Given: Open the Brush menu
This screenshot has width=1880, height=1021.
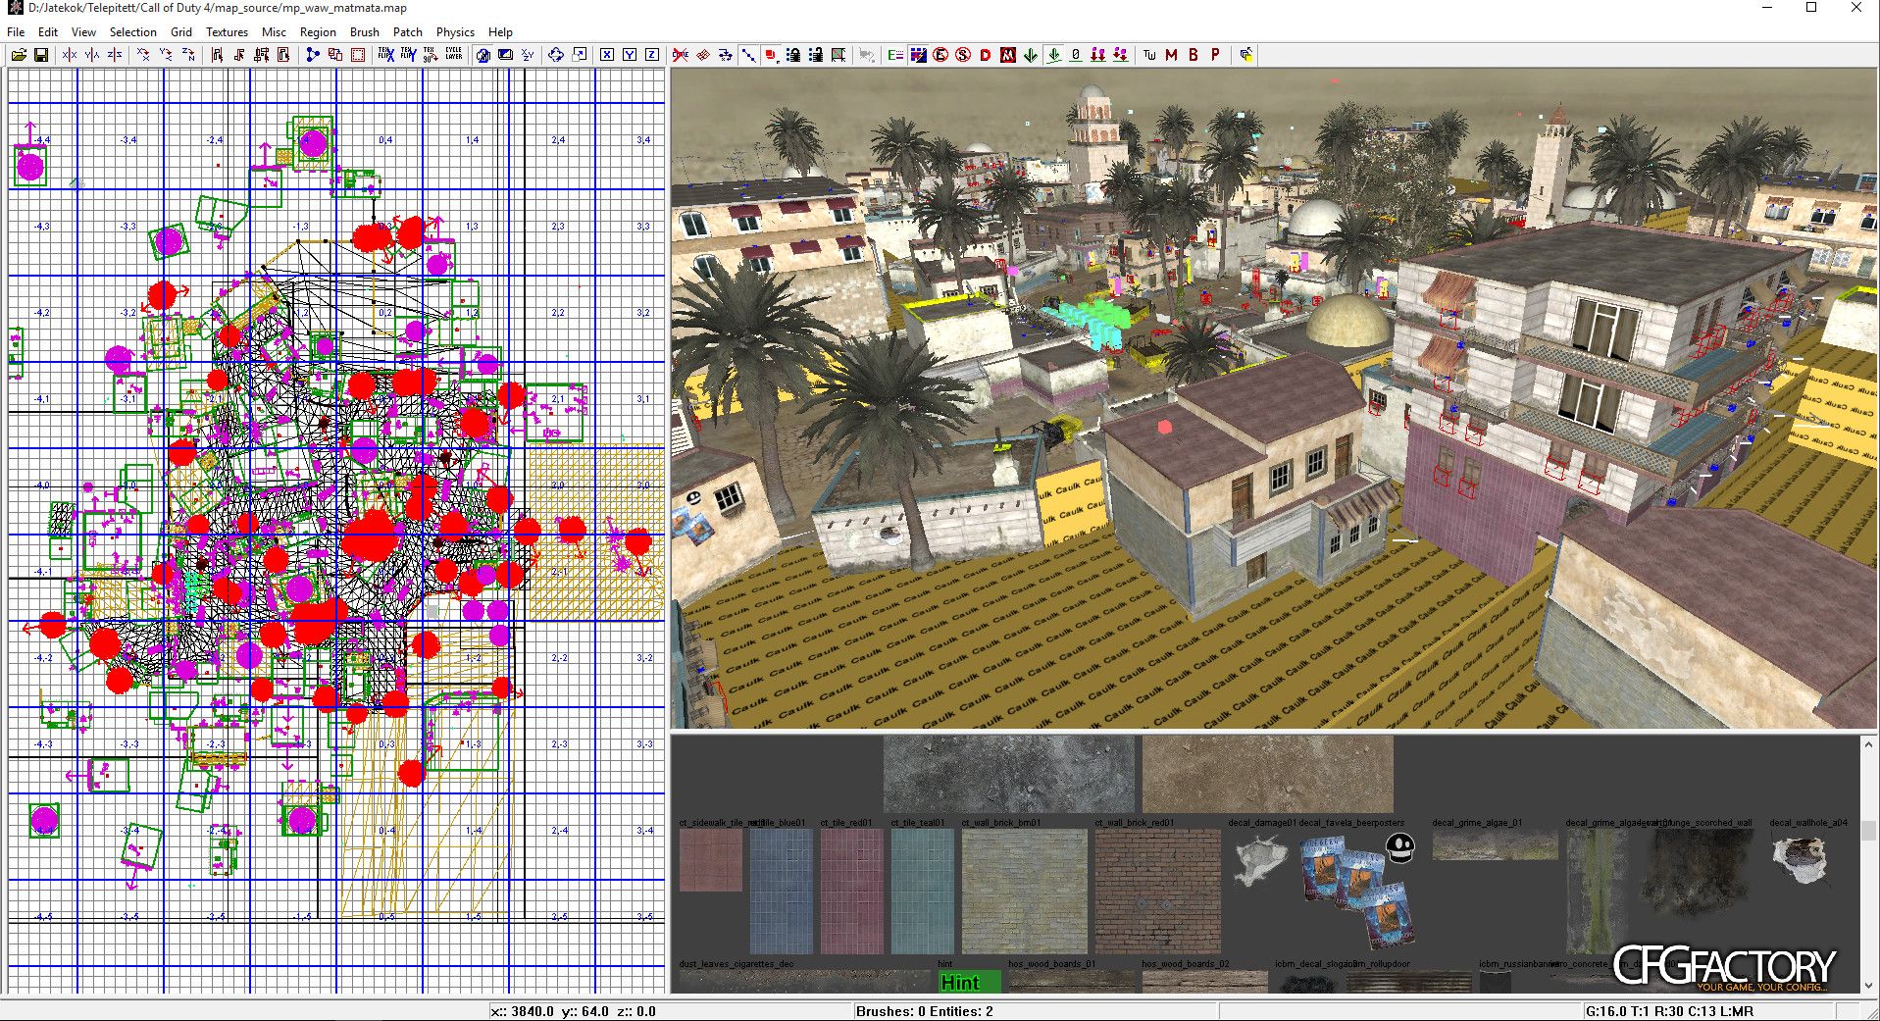Looking at the screenshot, I should point(364,31).
